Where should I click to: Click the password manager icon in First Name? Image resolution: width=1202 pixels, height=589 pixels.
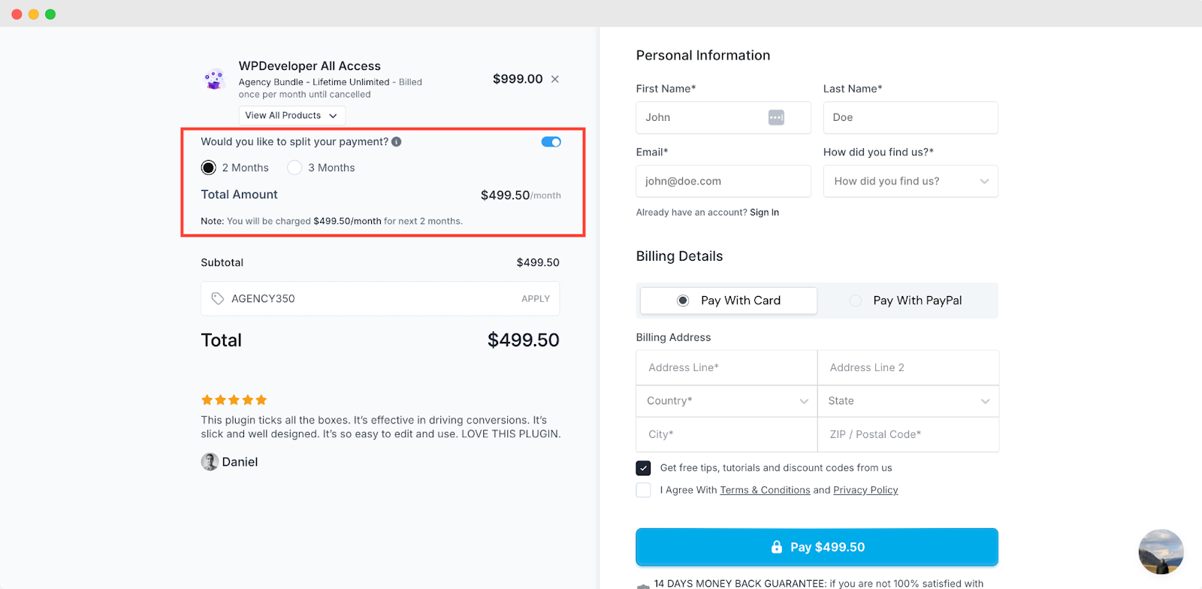pos(776,117)
